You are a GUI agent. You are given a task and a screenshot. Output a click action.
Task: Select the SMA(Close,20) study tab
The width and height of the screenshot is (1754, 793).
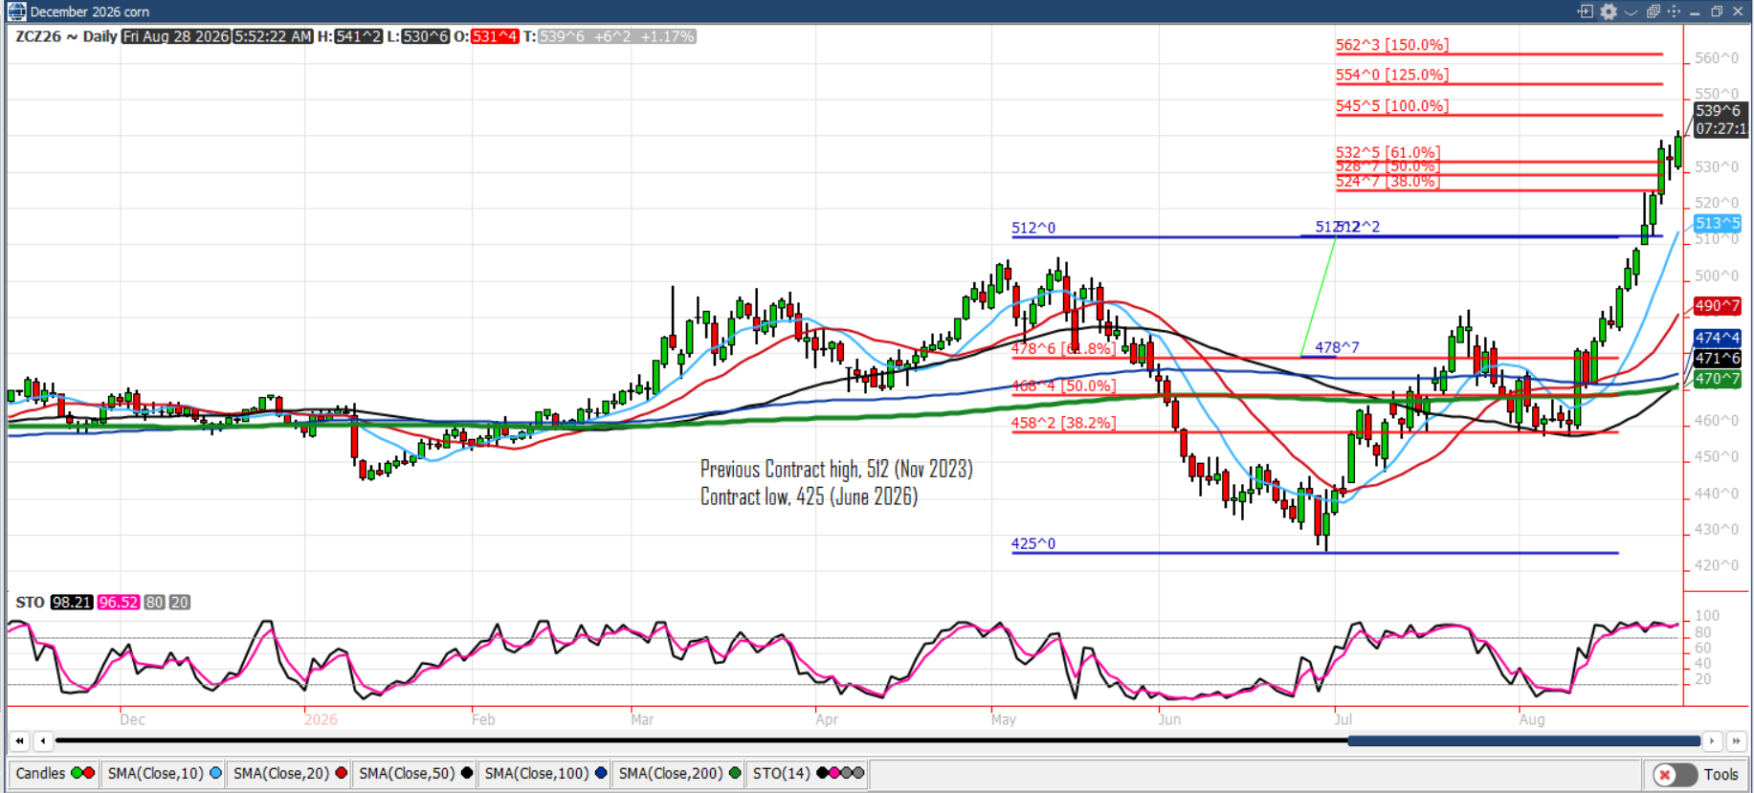click(289, 773)
